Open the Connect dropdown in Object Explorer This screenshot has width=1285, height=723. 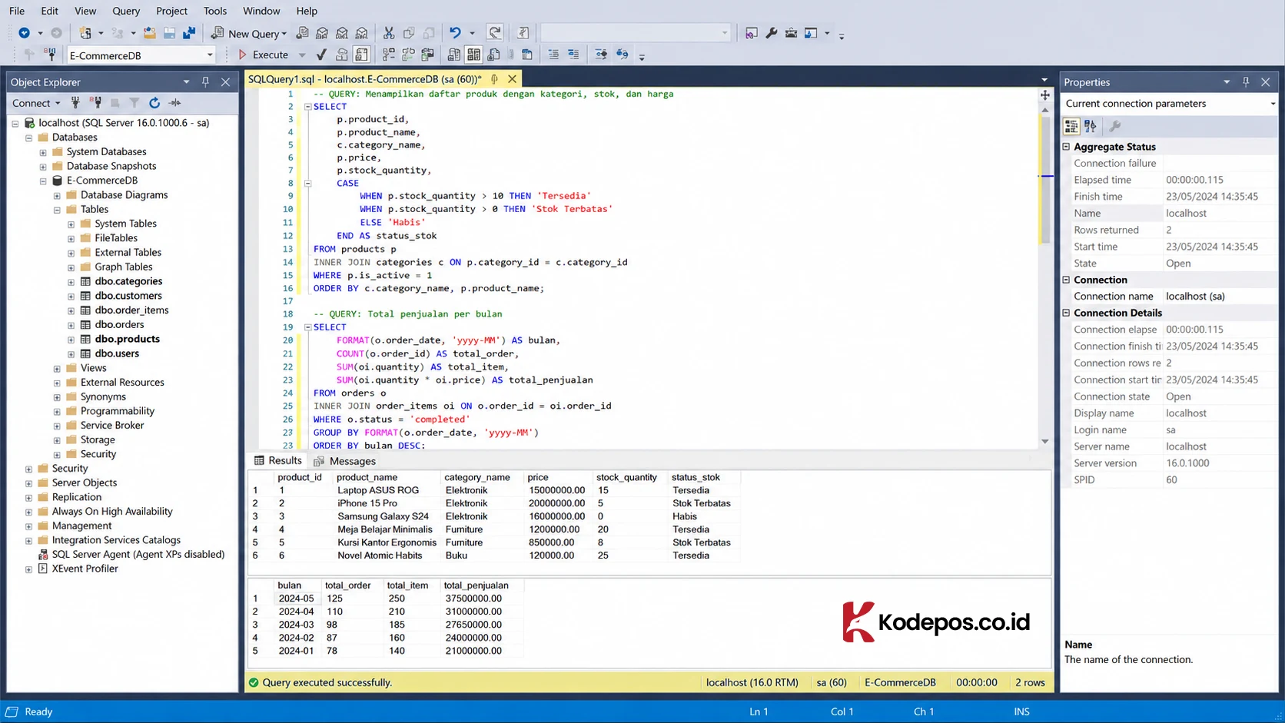pyautogui.click(x=36, y=102)
